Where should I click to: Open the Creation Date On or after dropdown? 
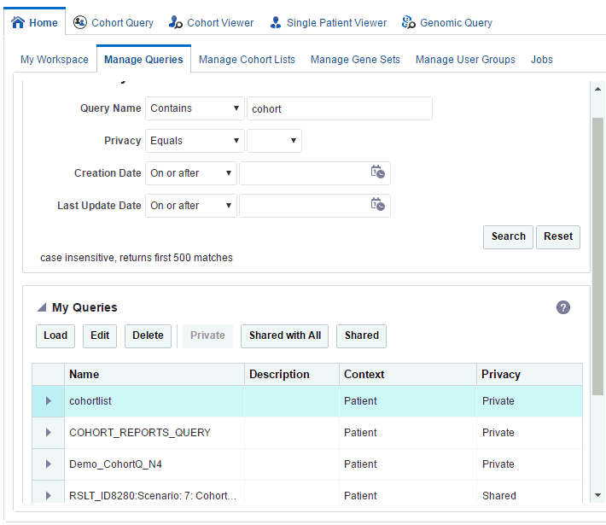point(191,173)
